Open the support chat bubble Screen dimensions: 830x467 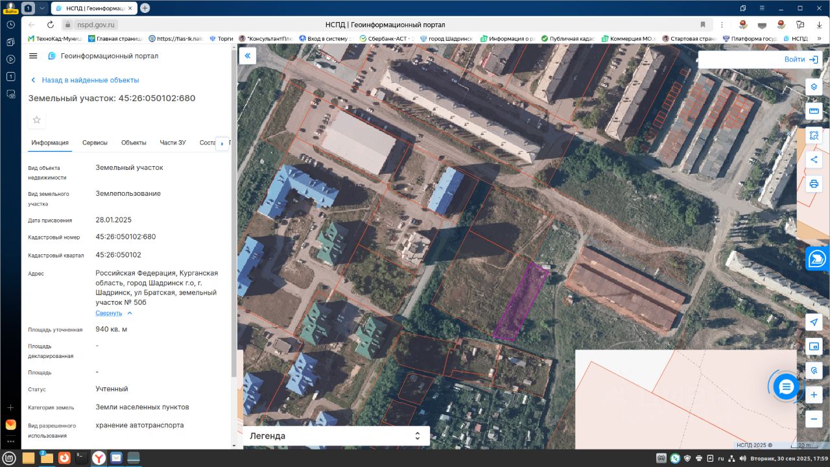(x=786, y=387)
